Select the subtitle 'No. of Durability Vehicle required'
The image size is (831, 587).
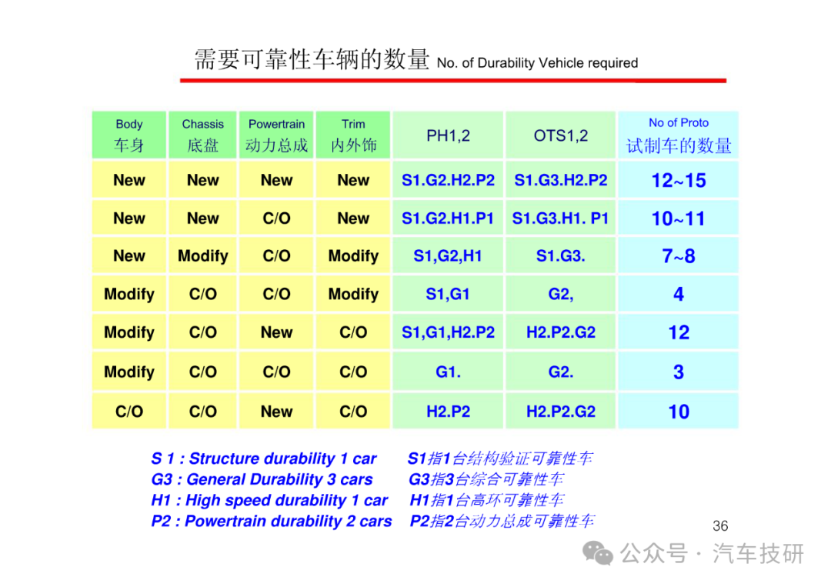click(537, 63)
